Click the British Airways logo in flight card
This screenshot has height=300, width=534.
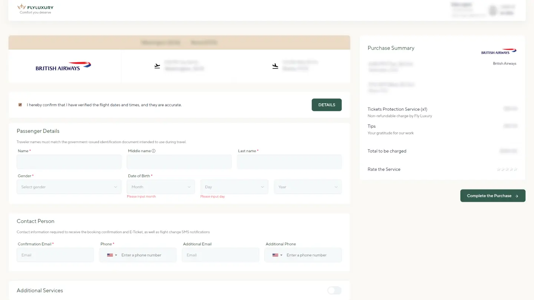(x=63, y=66)
